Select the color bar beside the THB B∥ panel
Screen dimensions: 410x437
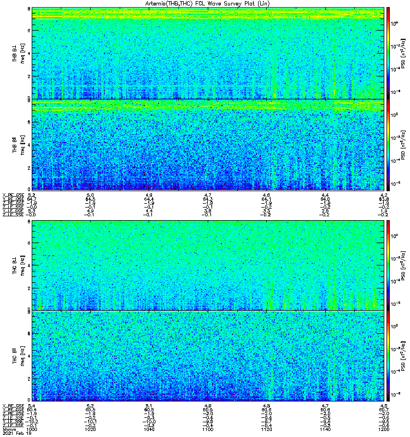pos(388,145)
